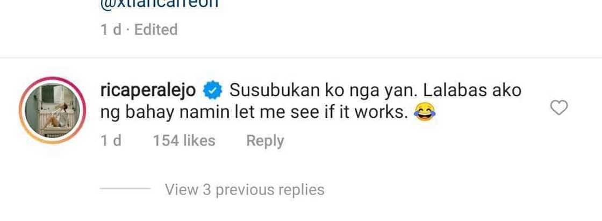Click the divider line above ricaperalejo's comment
The image size is (602, 221).
(301, 58)
